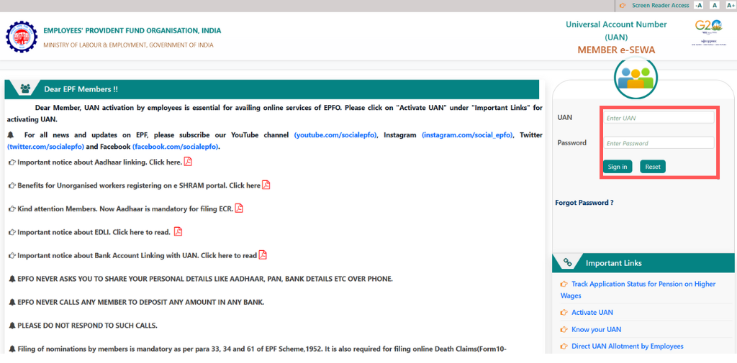Click hand icon beside Screen Reader Access

(x=623, y=5)
